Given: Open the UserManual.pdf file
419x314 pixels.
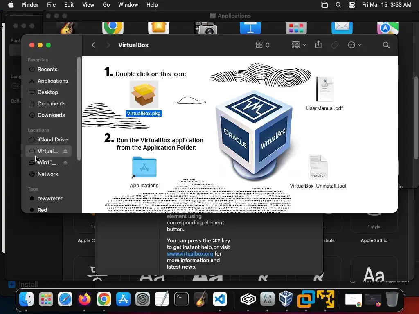Looking at the screenshot, I should coord(324,89).
